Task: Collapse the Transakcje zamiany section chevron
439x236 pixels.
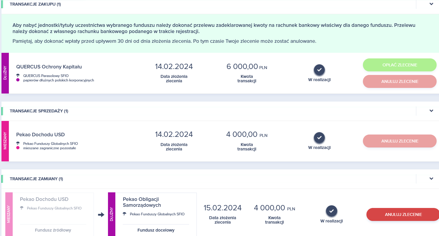Action: point(431,179)
